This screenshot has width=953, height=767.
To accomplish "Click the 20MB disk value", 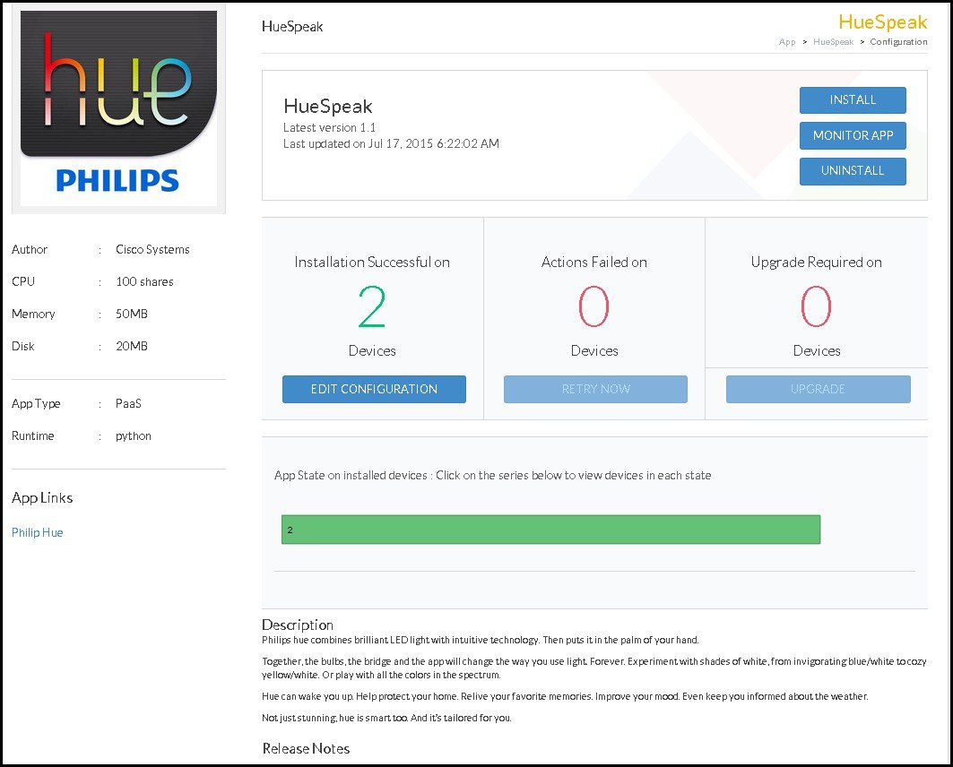I will [x=132, y=346].
